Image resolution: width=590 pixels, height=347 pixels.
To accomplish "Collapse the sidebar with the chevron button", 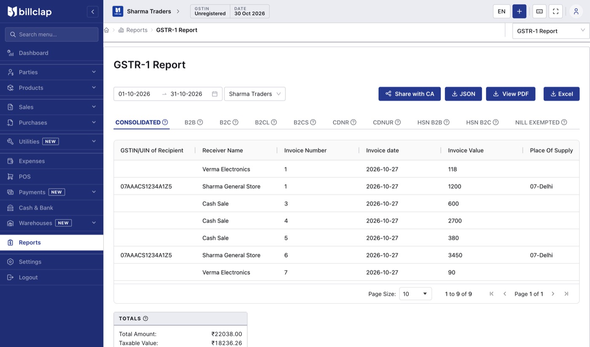I will [x=93, y=12].
